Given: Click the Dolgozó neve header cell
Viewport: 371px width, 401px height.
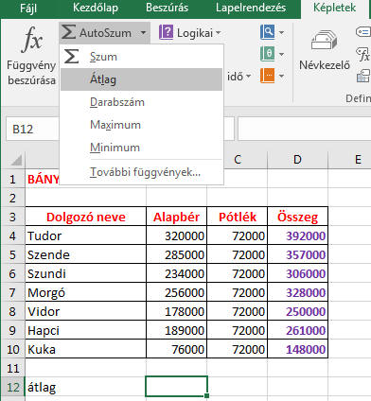Looking at the screenshot, I should (x=85, y=217).
